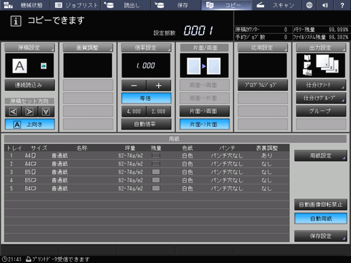Switch to the ジョブリスト tab
This screenshot has width=351, height=263.
coord(75,5)
